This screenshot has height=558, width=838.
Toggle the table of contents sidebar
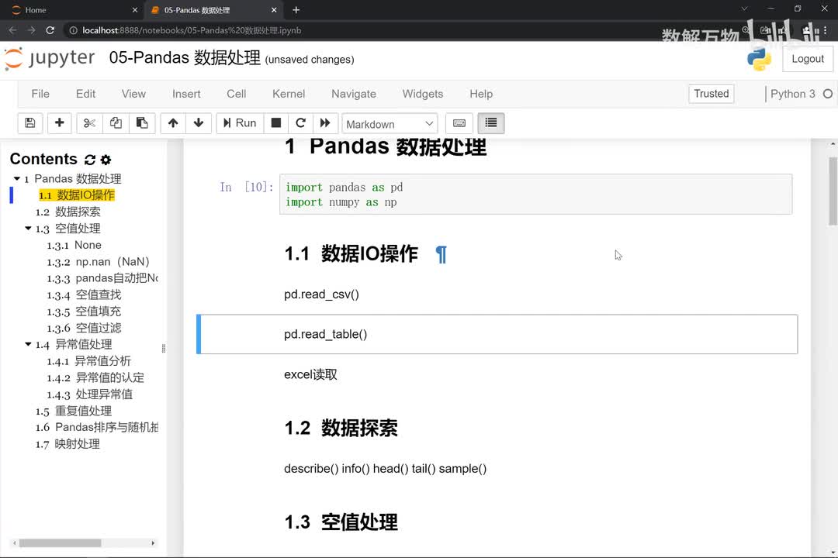(x=490, y=123)
